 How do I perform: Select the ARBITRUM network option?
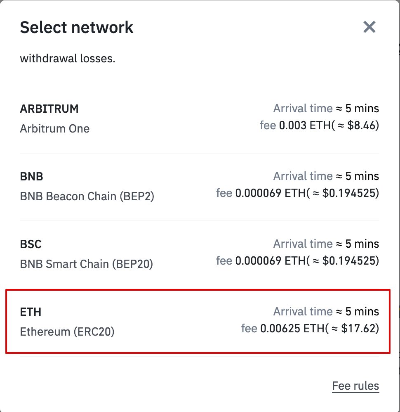point(49,109)
